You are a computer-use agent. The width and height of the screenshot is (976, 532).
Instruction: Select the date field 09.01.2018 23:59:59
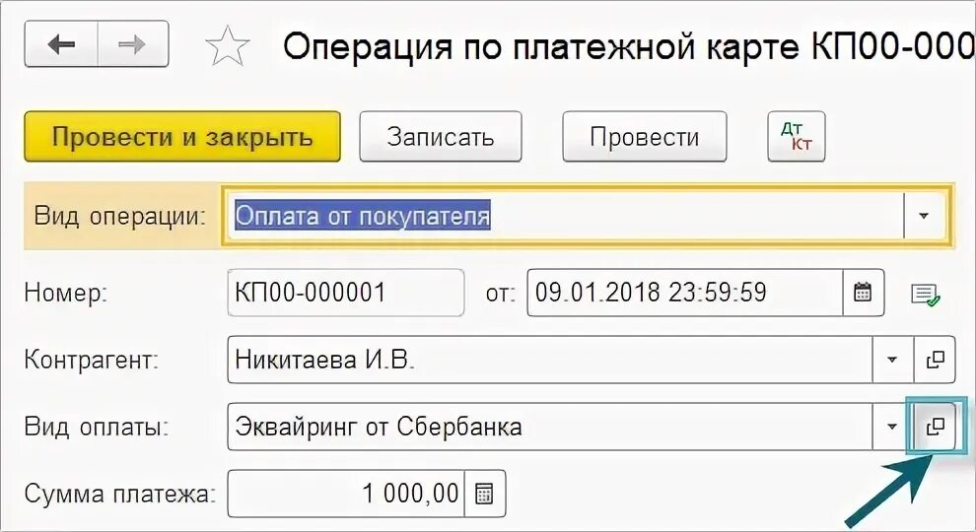coord(685,292)
